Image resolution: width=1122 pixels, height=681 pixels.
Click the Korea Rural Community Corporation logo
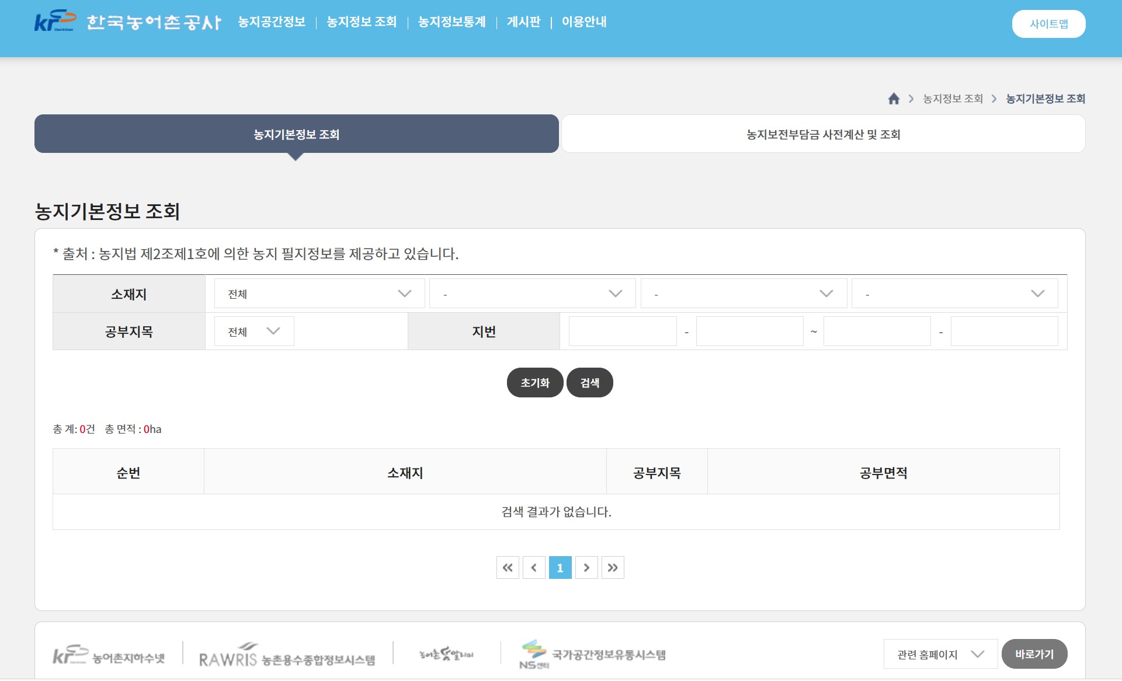tap(127, 22)
